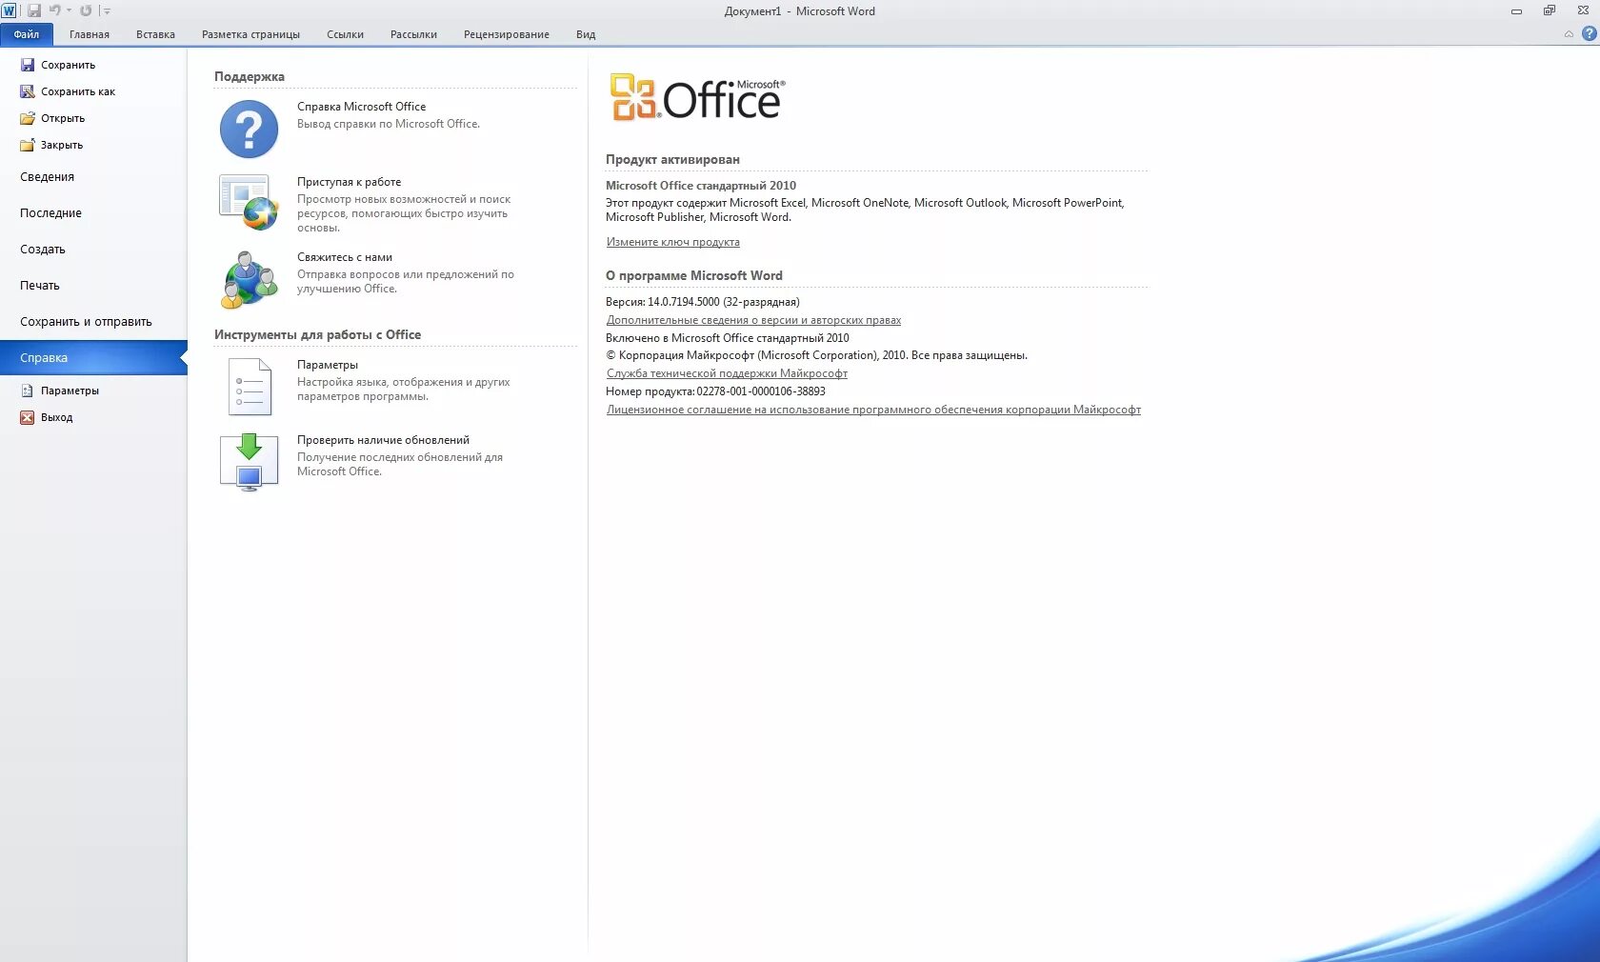Open Служба технической поддержки Майкрософт link

click(727, 373)
